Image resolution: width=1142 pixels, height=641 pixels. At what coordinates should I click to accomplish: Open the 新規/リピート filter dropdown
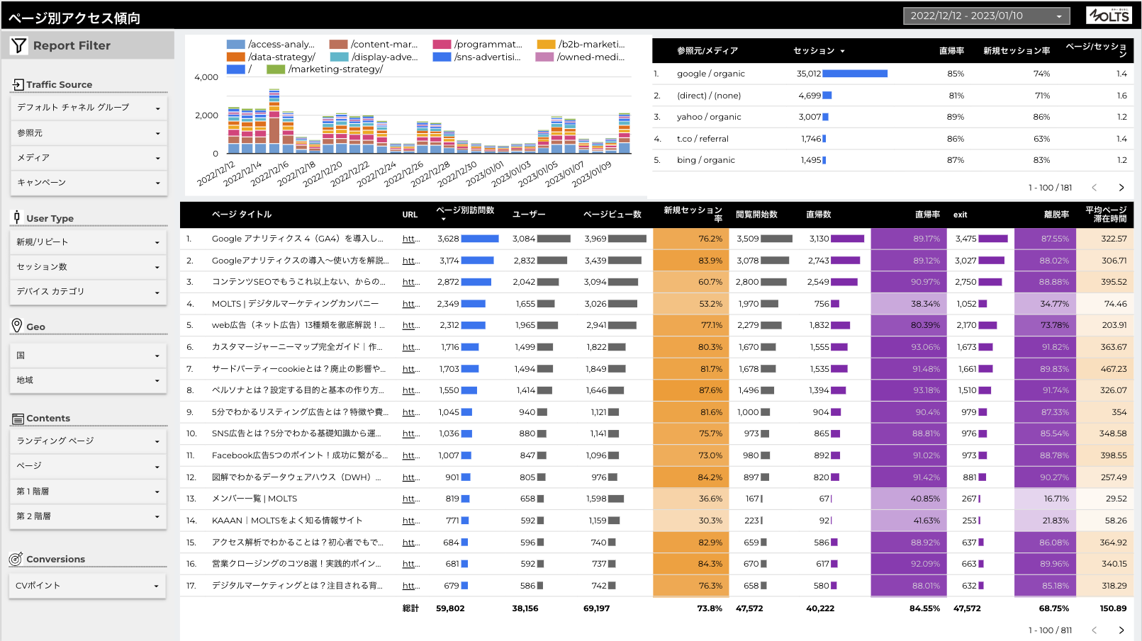click(x=89, y=242)
